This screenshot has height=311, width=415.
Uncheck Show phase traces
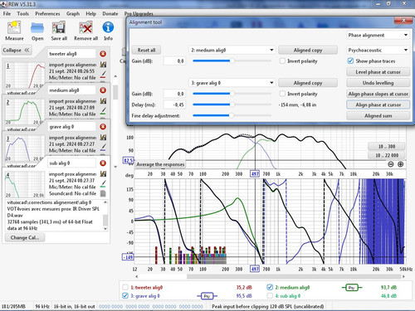[x=350, y=61]
